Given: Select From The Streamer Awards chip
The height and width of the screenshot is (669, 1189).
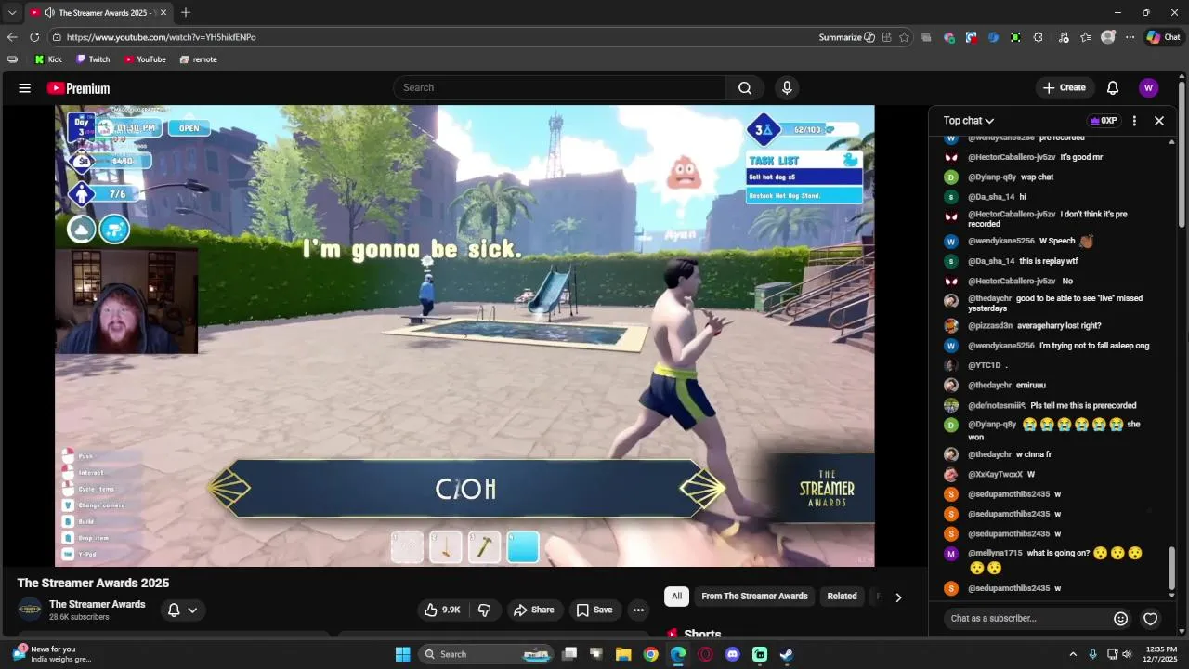Looking at the screenshot, I should 754,597.
